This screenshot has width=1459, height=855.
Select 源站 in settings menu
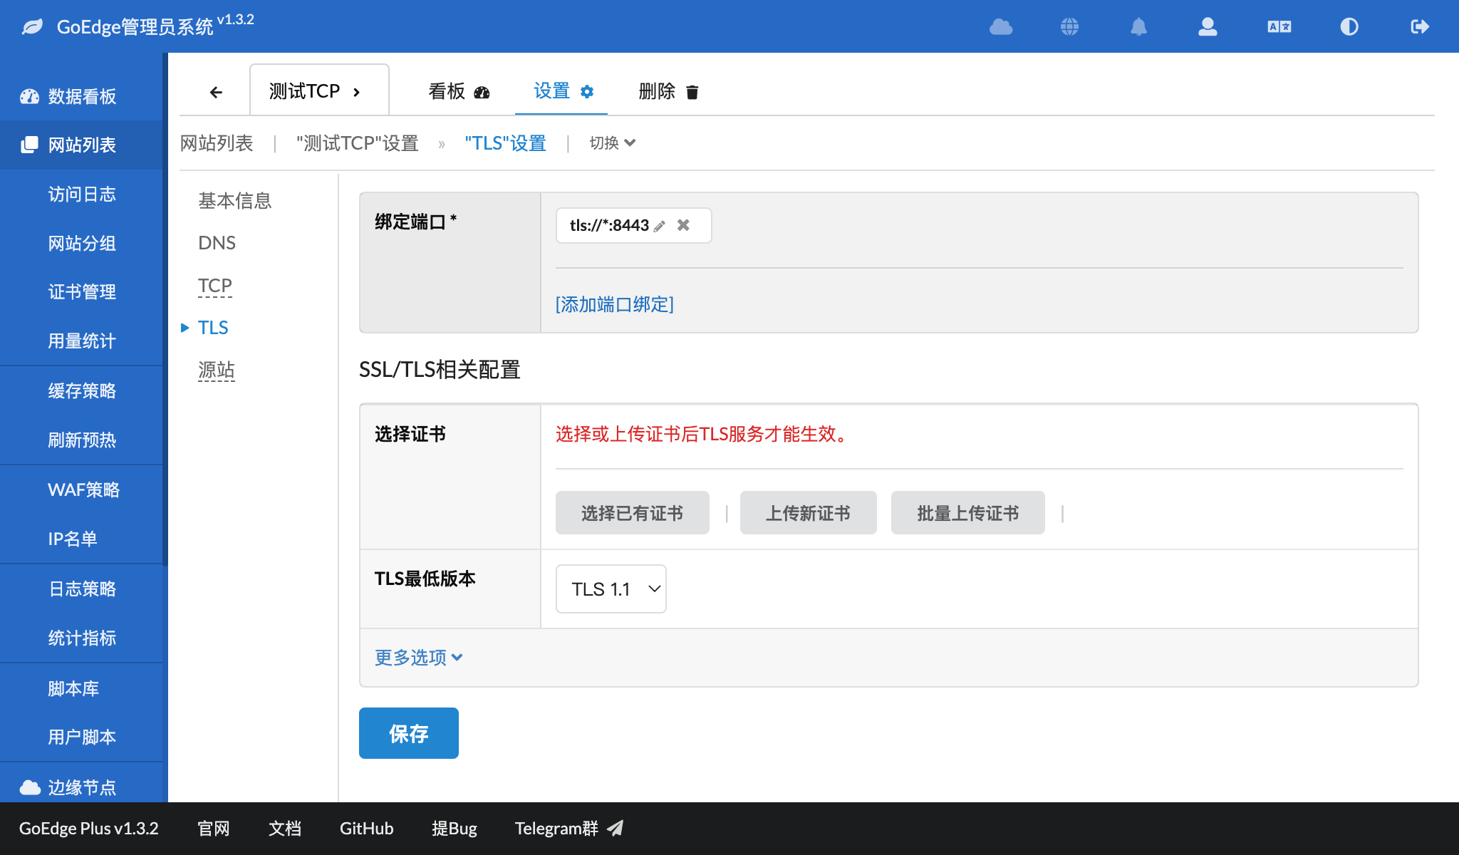click(217, 370)
